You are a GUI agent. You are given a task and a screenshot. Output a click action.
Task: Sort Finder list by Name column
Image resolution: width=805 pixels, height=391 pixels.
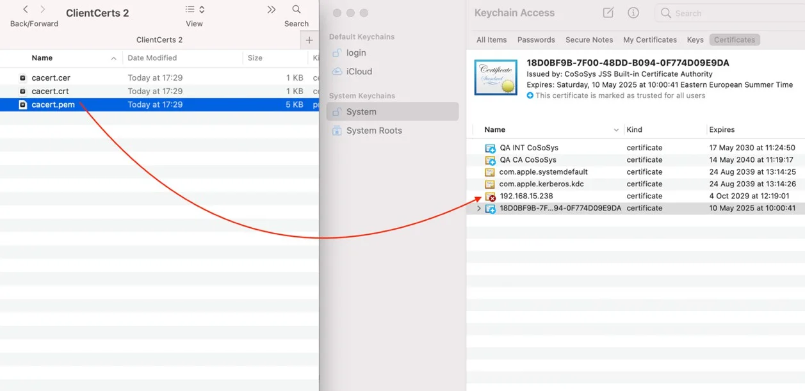click(42, 58)
